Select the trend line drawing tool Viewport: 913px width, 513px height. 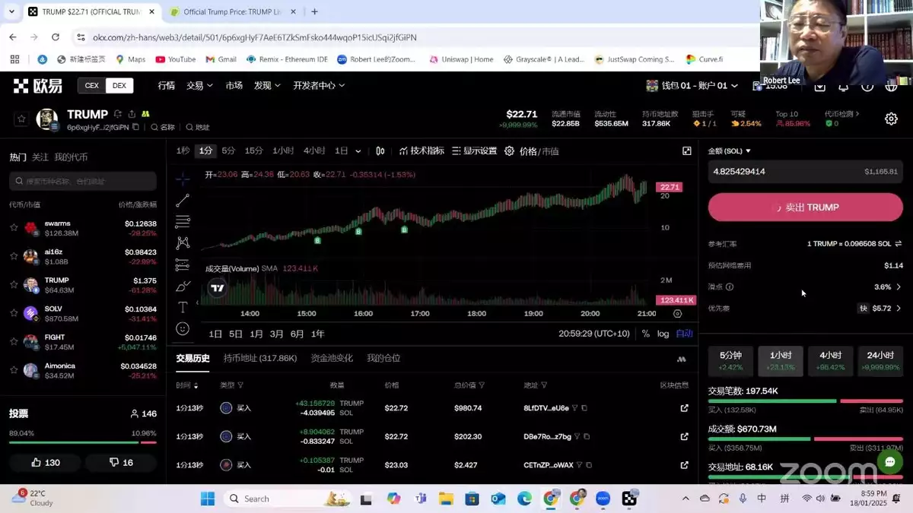[183, 201]
